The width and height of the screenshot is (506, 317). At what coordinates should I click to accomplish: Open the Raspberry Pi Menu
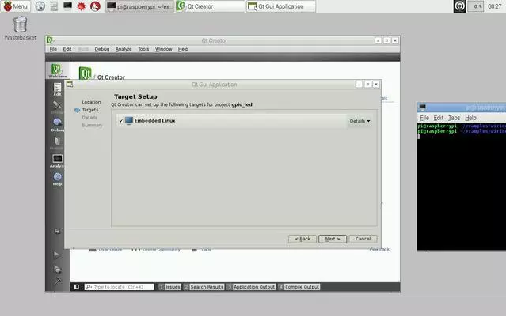click(16, 6)
